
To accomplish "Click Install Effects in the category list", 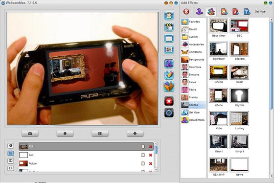I will click(193, 120).
